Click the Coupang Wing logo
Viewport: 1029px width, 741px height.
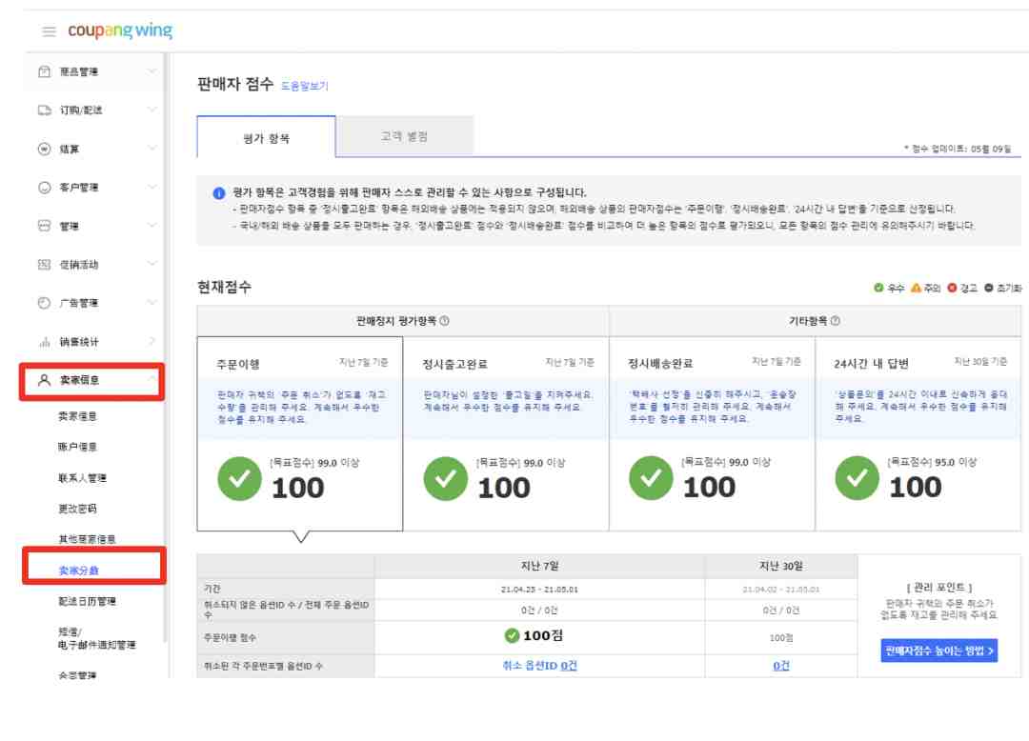click(120, 30)
